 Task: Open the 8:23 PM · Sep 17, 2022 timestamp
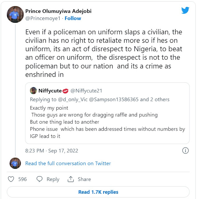tap(52, 151)
